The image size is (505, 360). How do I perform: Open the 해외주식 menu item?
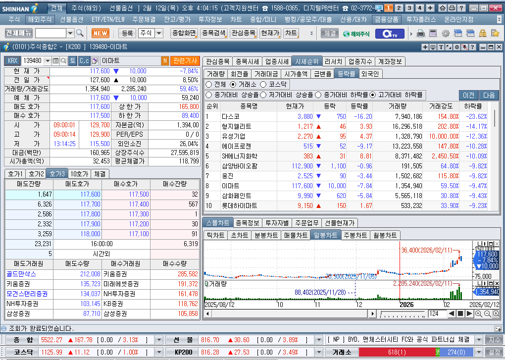point(40,20)
